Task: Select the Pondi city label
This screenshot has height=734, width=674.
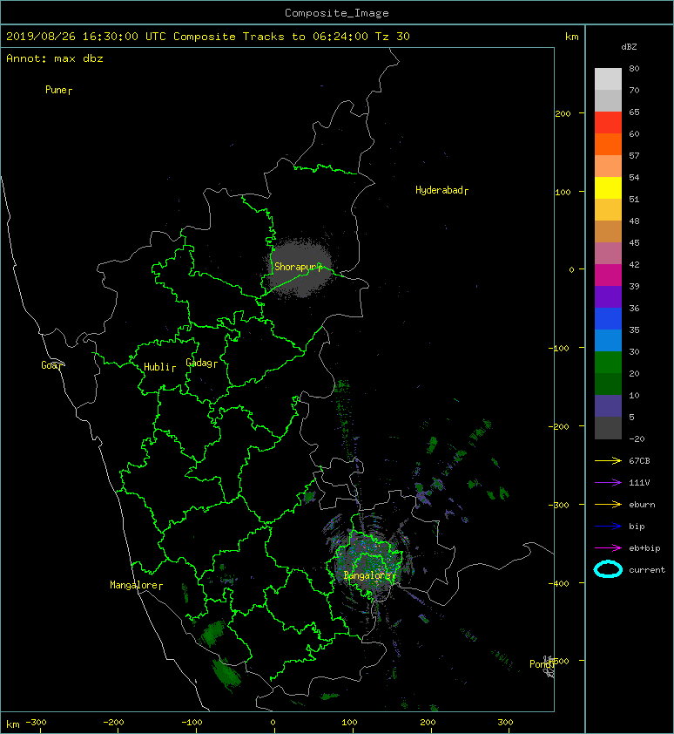Action: (543, 664)
